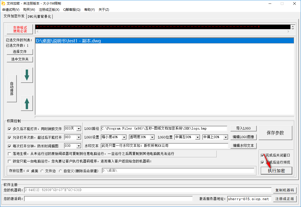Screen dimensions: 301x207
Task: Select 文件边 storage location radio
Action: (42, 171)
